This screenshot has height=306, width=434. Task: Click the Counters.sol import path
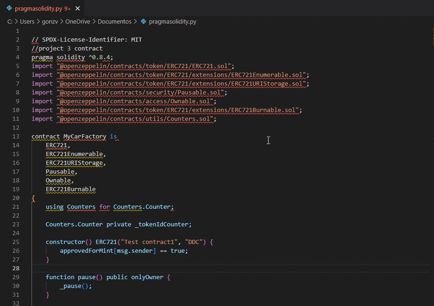pos(135,119)
